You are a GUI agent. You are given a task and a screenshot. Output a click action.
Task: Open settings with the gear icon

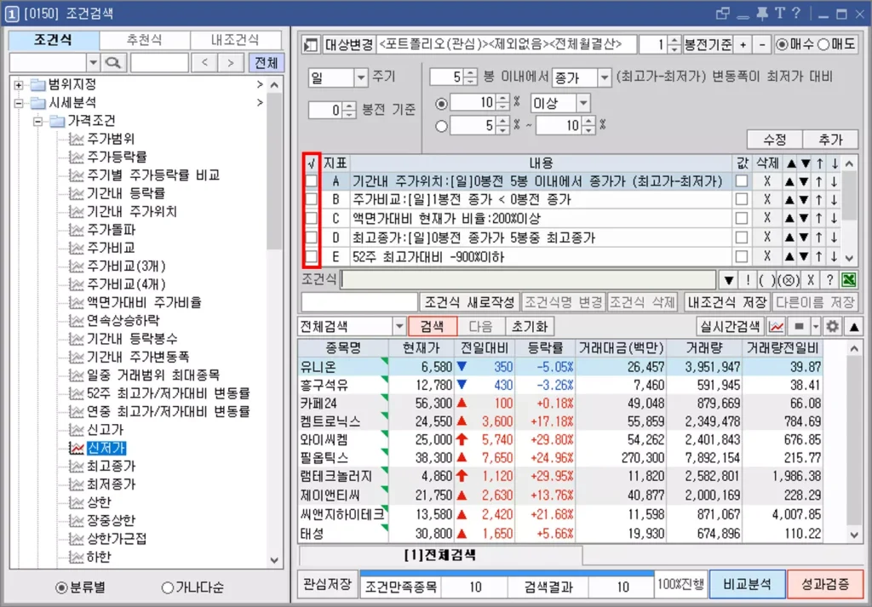coord(832,327)
